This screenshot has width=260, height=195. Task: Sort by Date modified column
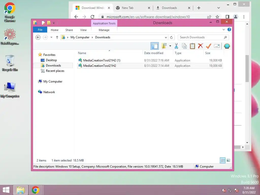click(154, 53)
